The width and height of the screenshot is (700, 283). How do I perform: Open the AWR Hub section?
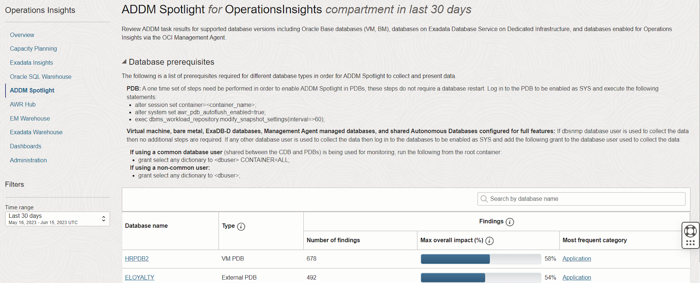[x=23, y=104]
